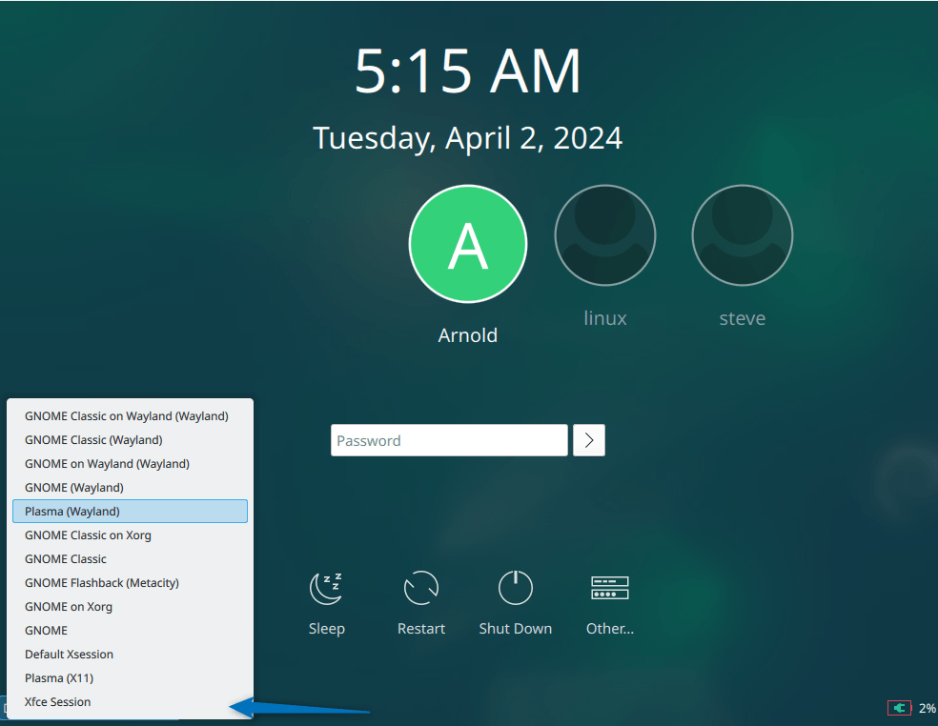This screenshot has width=938, height=726.
Task: Select "Plasma (Wayland)" from the session list
Action: point(130,511)
